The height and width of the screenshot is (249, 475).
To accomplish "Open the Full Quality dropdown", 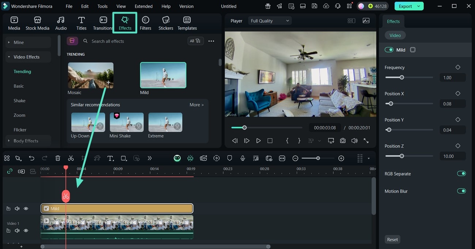I will pos(270,21).
